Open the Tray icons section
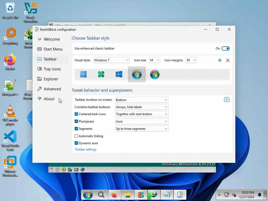268x201 pixels. click(52, 69)
